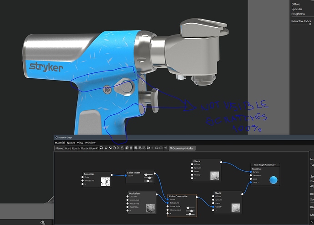Click the Scratches node texture thumbnail

pos(105,182)
